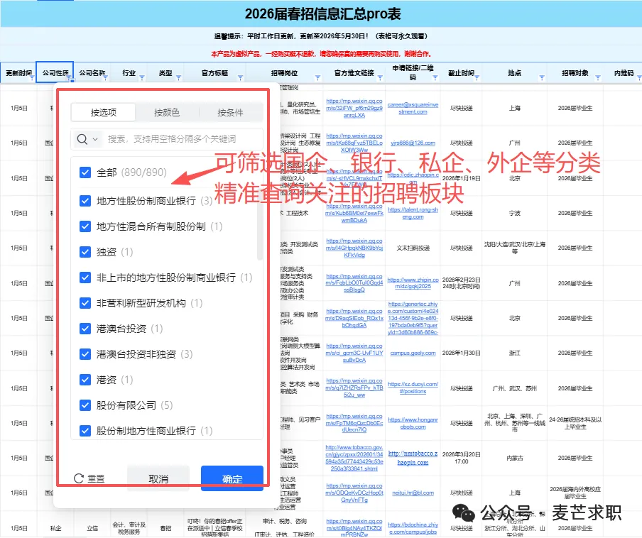
Task: Uncheck 地方性股份制商业银行 option
Action: (85, 201)
